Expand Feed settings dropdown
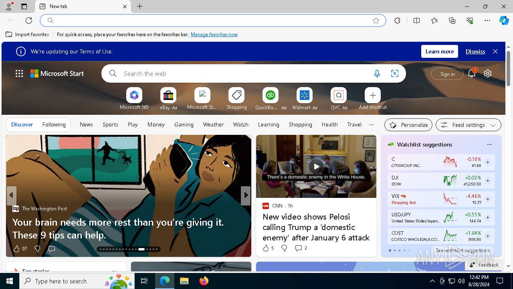 click(468, 125)
